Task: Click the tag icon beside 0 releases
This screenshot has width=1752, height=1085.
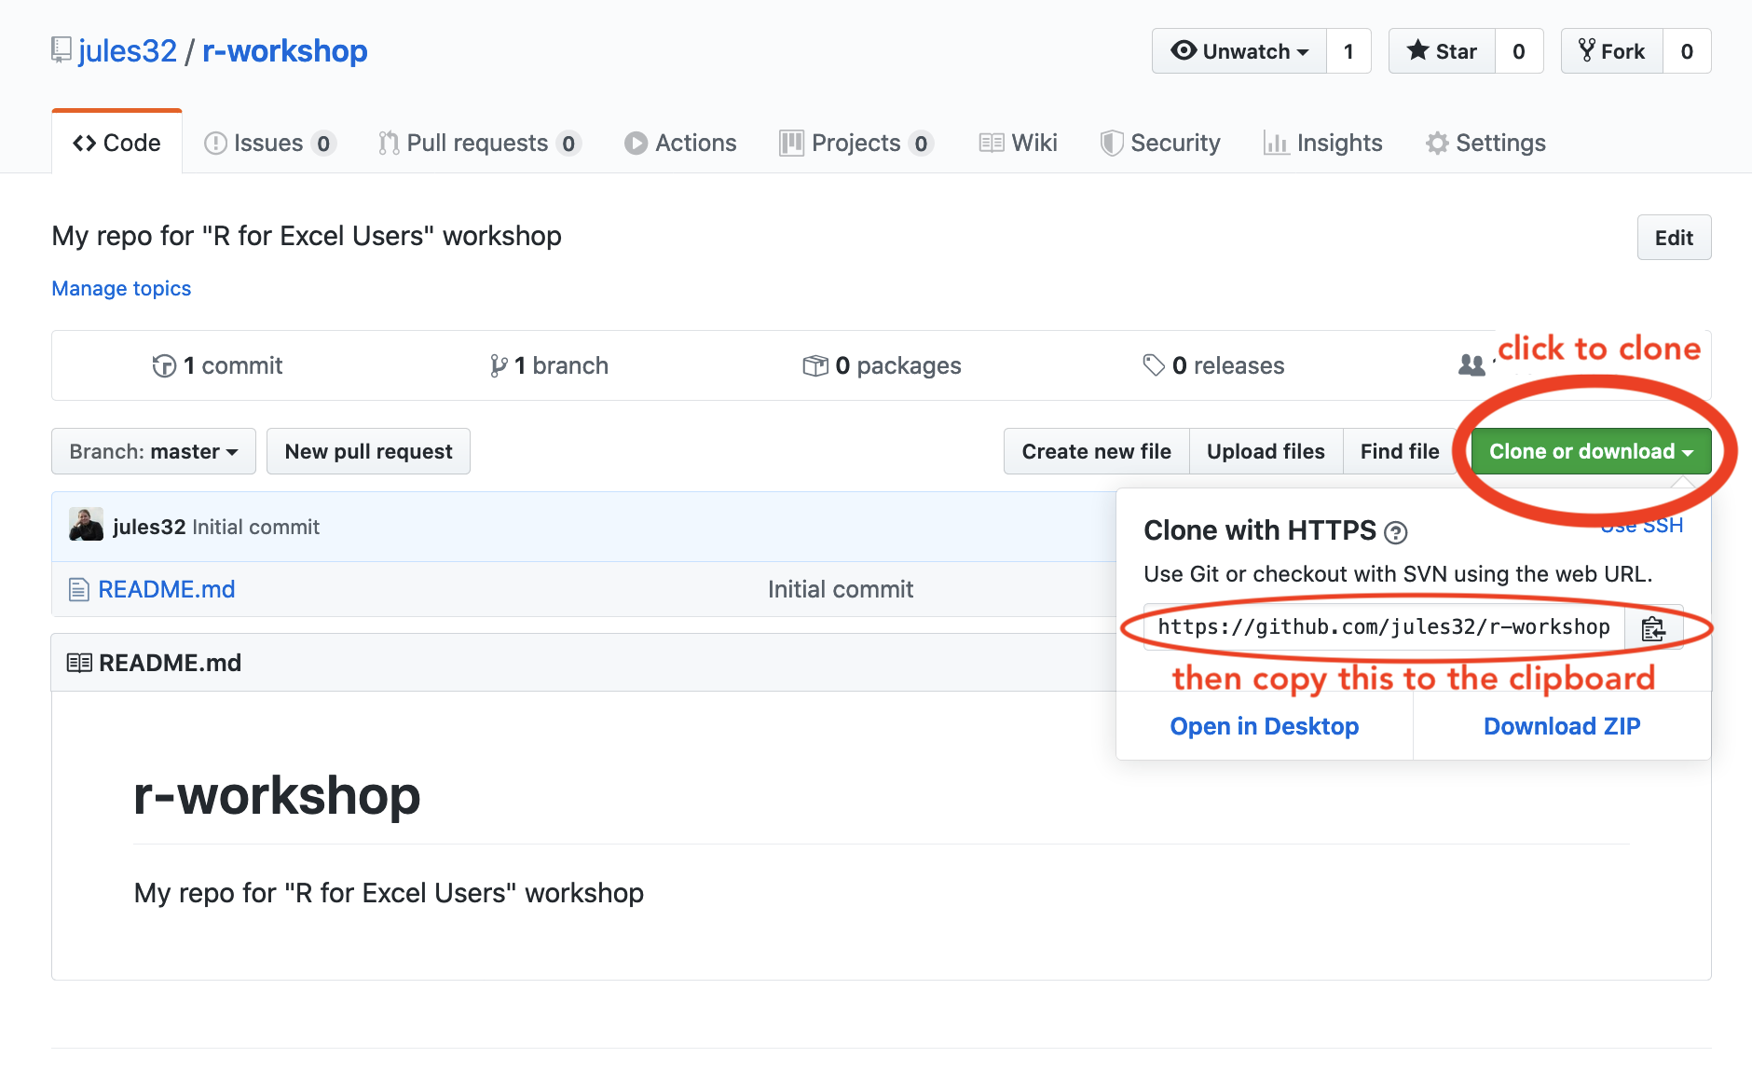Action: (1154, 365)
